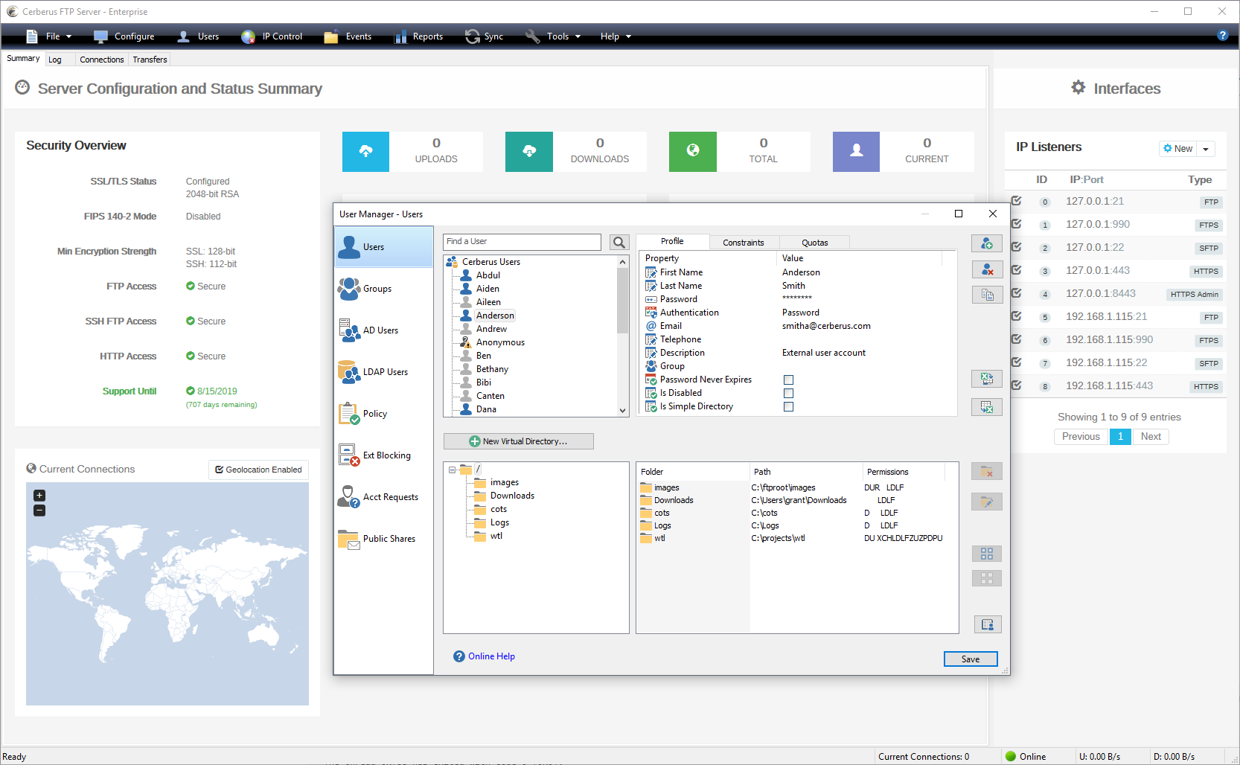Open the Constraints tab

click(744, 243)
